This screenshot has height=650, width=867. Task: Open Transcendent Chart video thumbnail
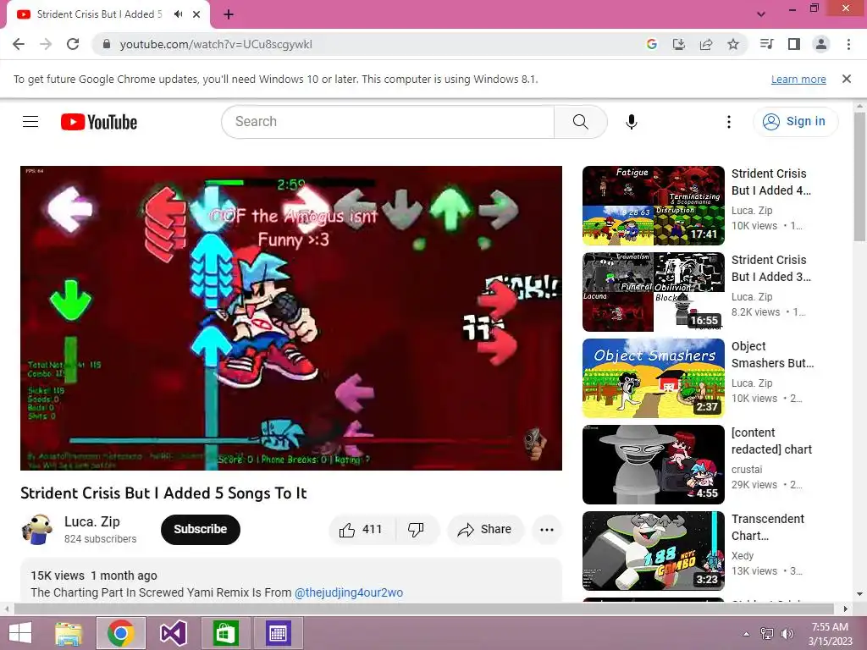point(654,550)
